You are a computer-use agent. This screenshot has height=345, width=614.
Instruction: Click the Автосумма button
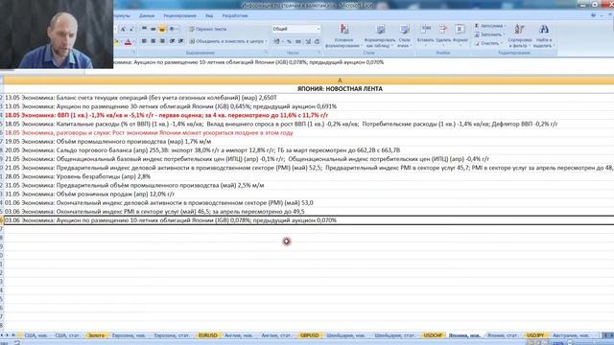point(489,26)
